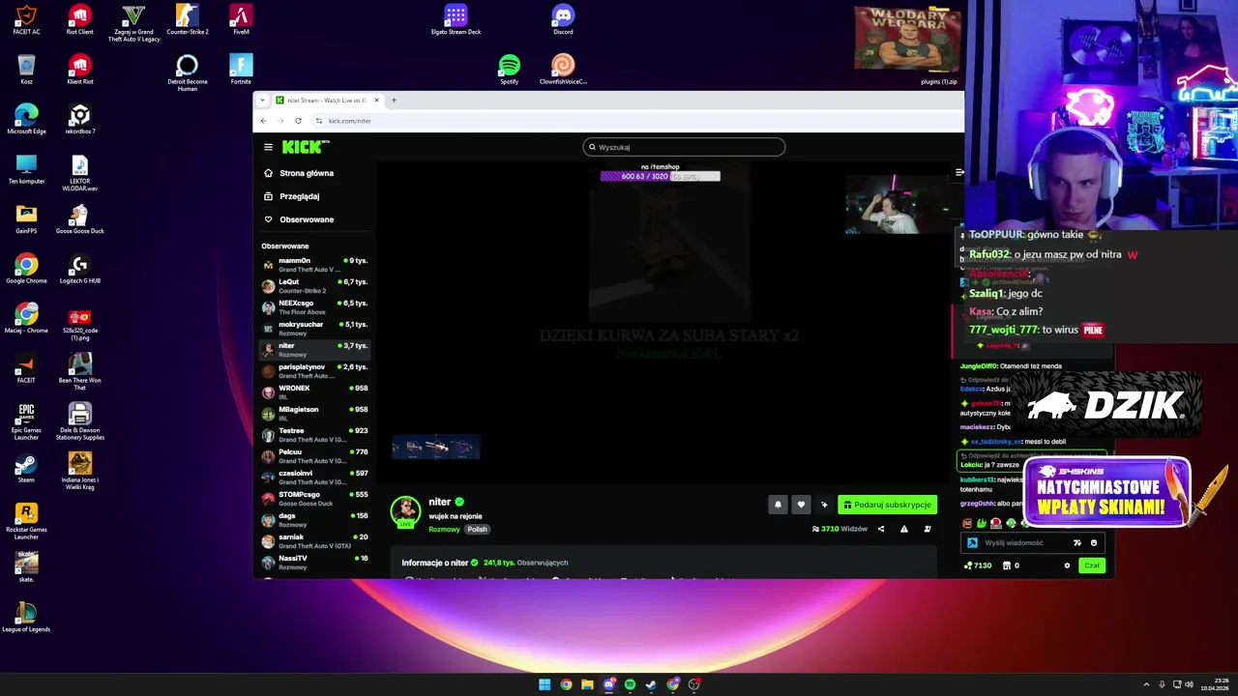This screenshot has height=696, width=1238.
Task: Open the Spotify desktop shortcut
Action: pos(509,70)
